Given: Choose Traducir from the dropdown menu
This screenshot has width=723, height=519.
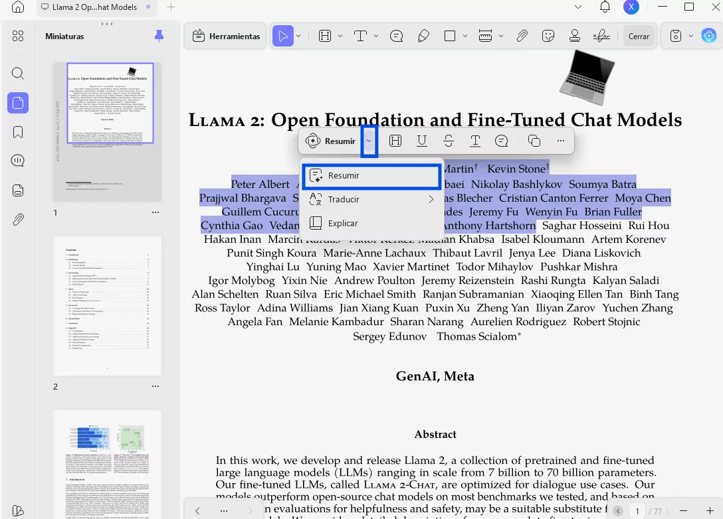Looking at the screenshot, I should pyautogui.click(x=371, y=199).
